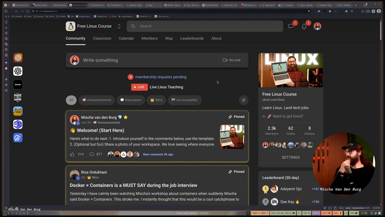Open the Map tab
385x217 pixels.
(x=169, y=38)
